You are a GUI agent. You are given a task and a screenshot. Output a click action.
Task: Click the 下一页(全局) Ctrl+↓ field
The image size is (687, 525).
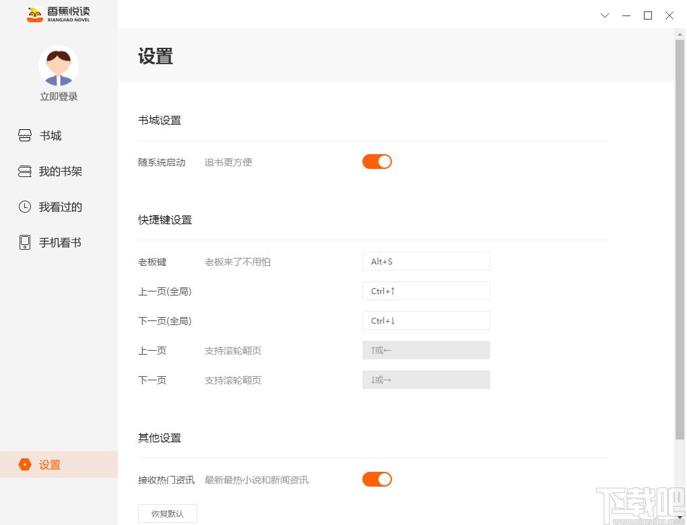[426, 320]
